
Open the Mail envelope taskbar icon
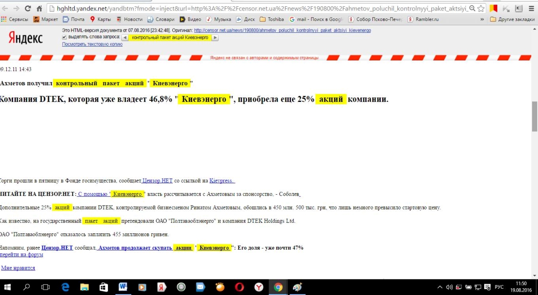point(200,287)
